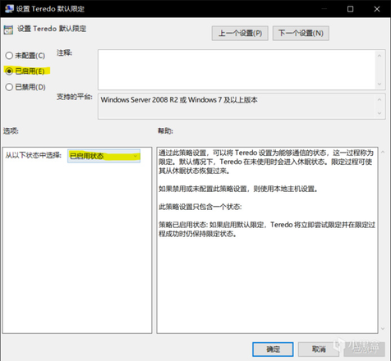Click the help panel scroll down arrow

[383, 328]
